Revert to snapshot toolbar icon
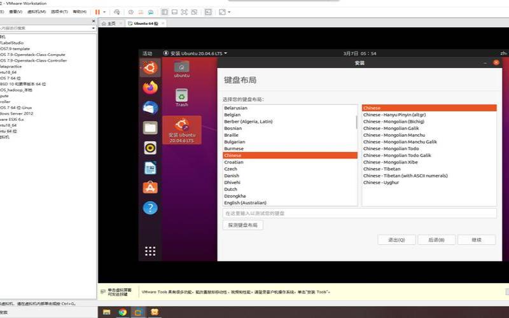 141,12
